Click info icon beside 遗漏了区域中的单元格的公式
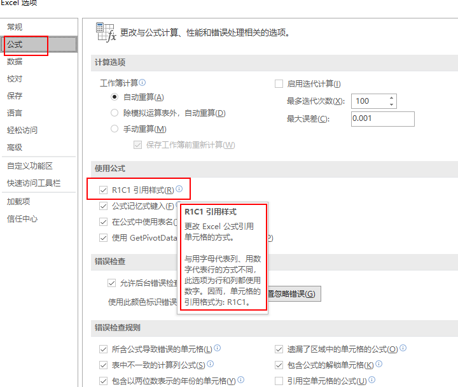Screen dimensions: 458x387 (x=403, y=348)
